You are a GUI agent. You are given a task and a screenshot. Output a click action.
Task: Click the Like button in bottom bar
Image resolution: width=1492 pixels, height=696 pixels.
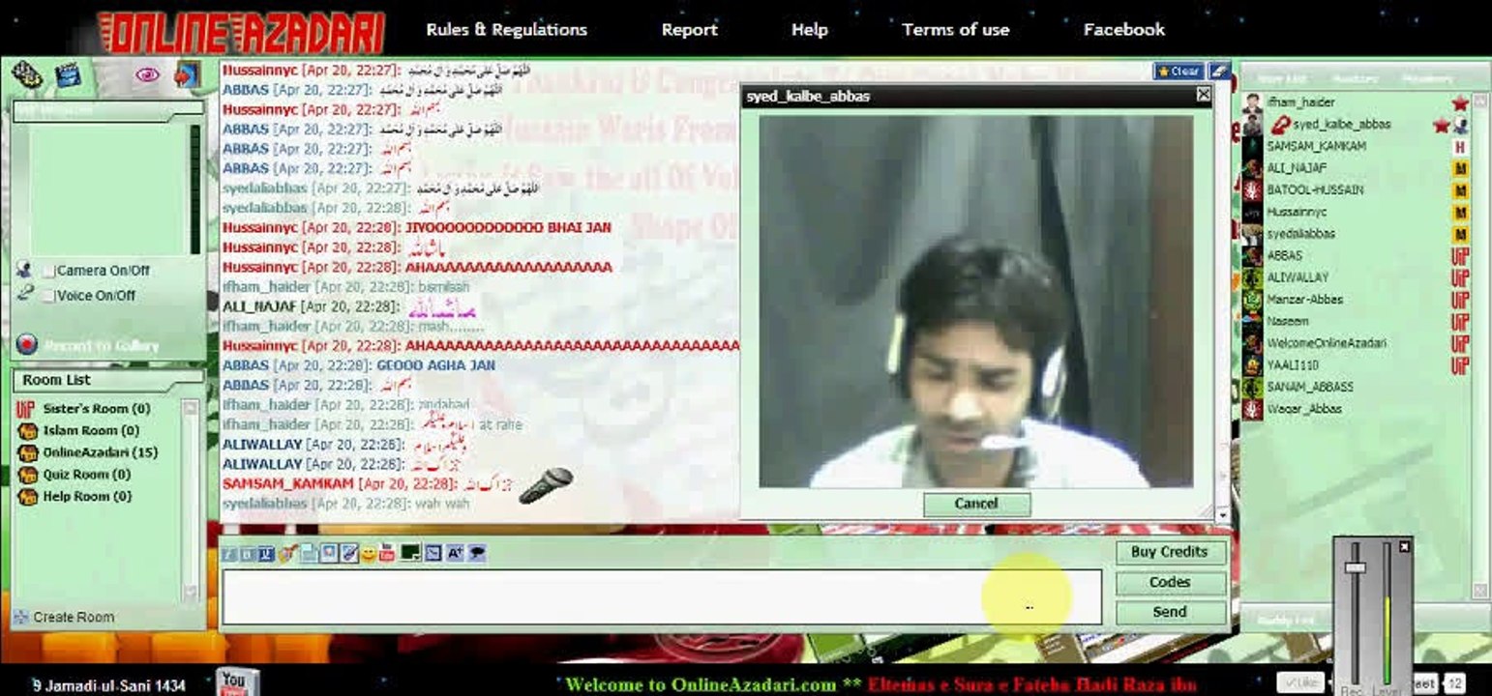(1299, 683)
